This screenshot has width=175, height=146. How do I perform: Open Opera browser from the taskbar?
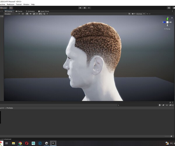coord(27,143)
